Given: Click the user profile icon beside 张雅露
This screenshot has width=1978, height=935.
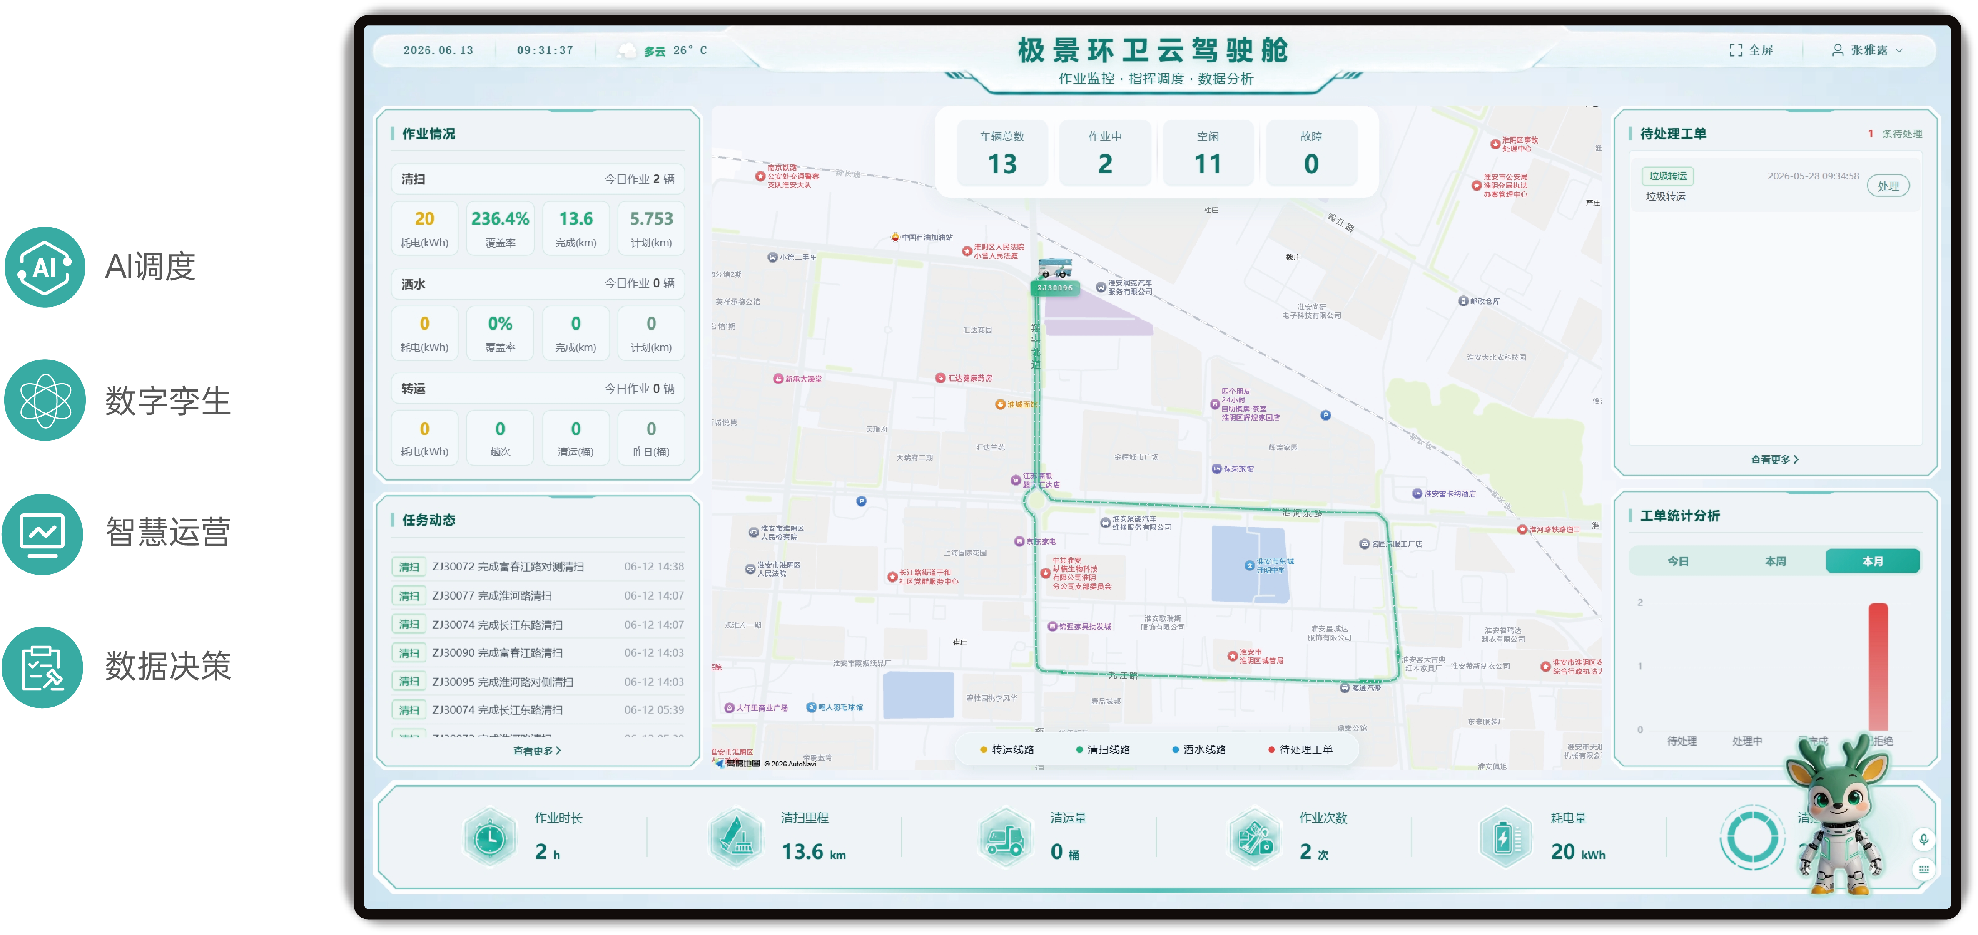Looking at the screenshot, I should [1838, 51].
